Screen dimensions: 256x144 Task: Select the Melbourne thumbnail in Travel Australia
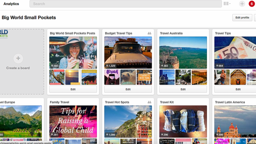[x=167, y=77]
